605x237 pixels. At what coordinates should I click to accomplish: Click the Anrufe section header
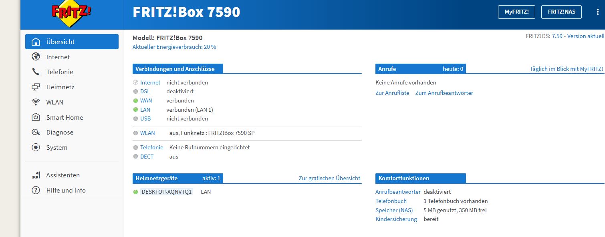click(x=421, y=69)
